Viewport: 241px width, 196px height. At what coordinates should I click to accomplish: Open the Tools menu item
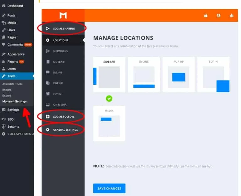point(17,76)
